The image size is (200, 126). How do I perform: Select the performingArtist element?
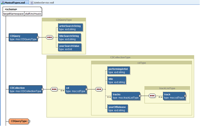coord(119,70)
